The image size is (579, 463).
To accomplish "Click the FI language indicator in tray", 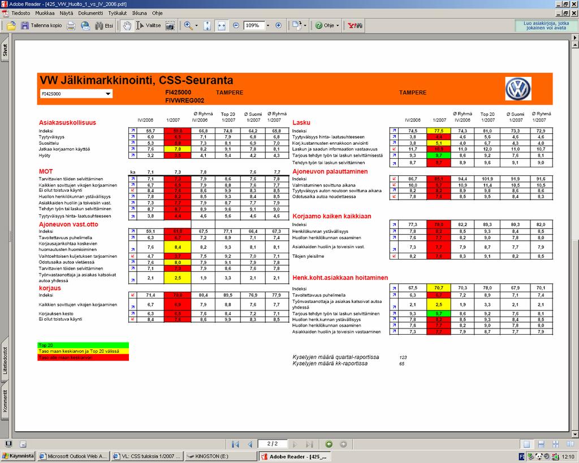I will click(522, 457).
